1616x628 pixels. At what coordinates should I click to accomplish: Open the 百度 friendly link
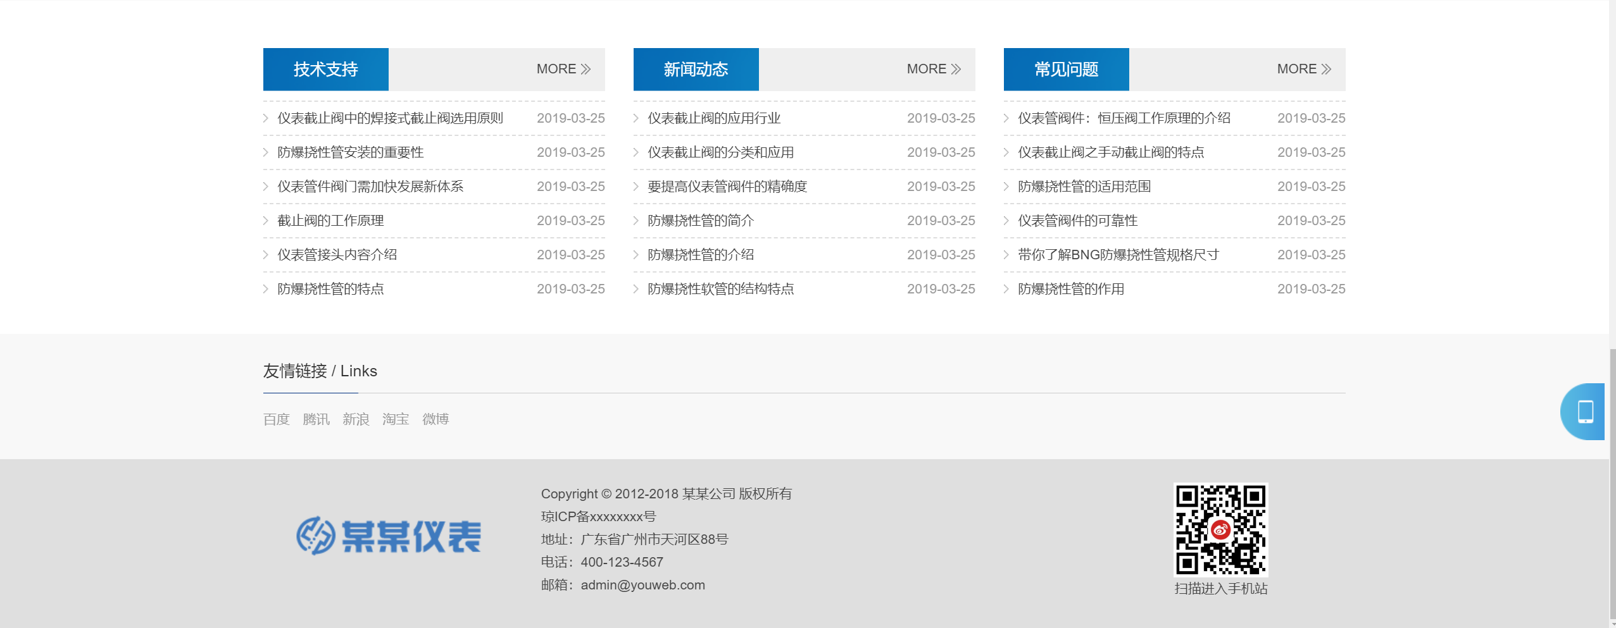point(277,419)
